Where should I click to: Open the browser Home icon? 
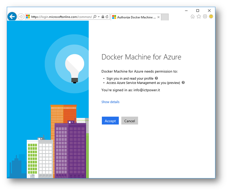point(193,17)
